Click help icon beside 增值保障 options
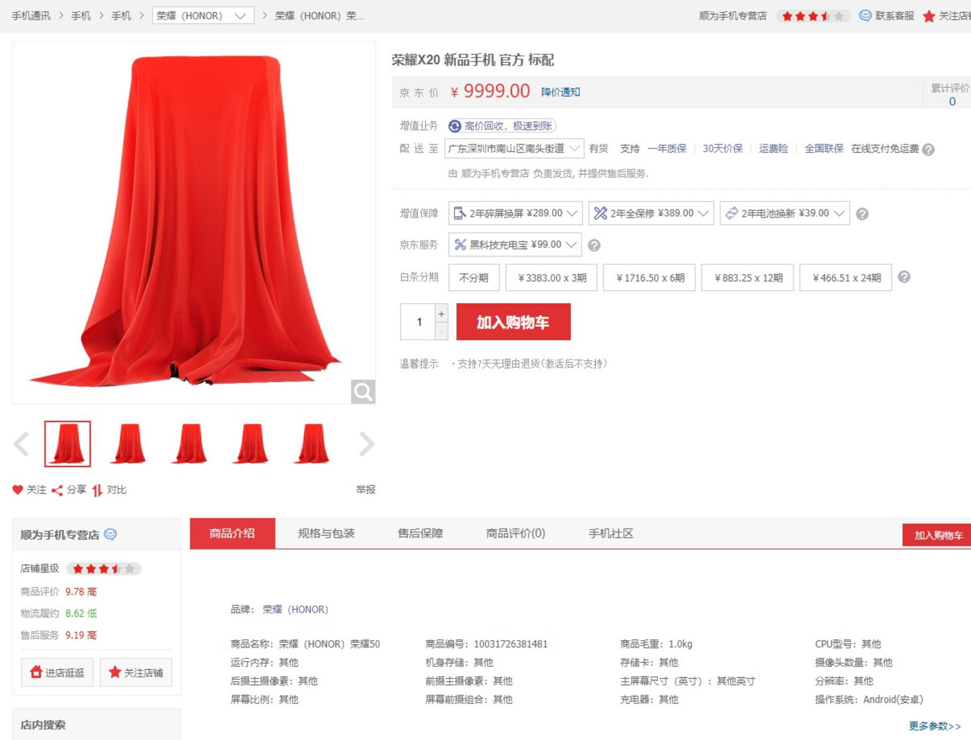971x740 pixels. [x=862, y=214]
